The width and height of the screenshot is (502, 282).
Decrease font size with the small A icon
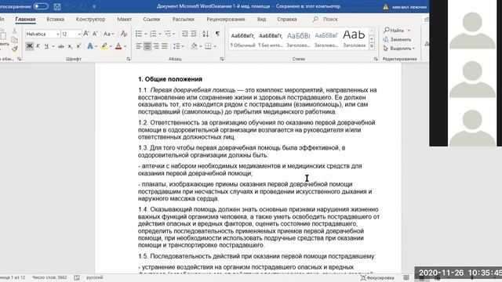95,34
